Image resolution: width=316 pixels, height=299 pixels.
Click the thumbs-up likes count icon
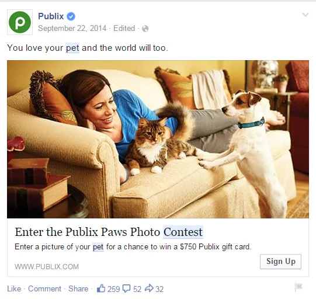coord(101,288)
